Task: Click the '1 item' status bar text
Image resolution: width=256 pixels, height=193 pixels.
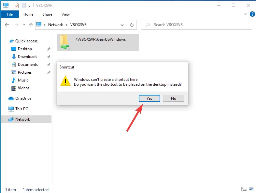Action: tap(10, 190)
